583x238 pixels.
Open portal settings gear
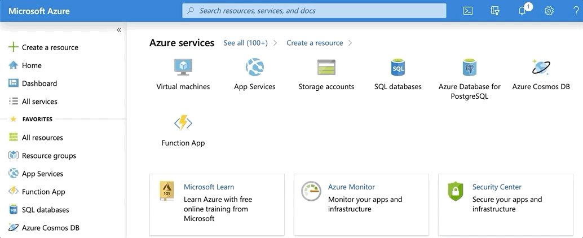549,11
